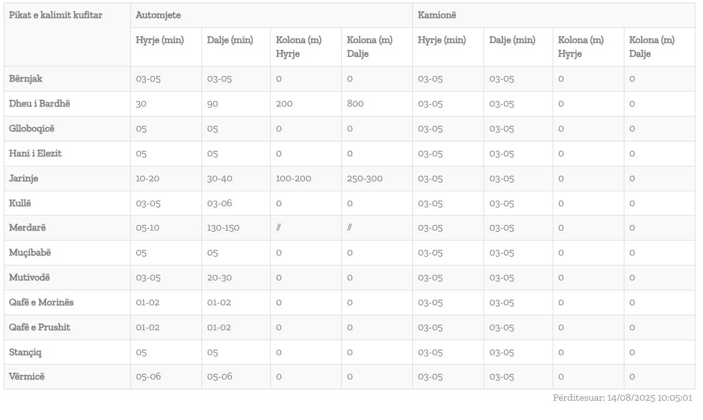Select the Qafë e Prushit row label

(39, 327)
